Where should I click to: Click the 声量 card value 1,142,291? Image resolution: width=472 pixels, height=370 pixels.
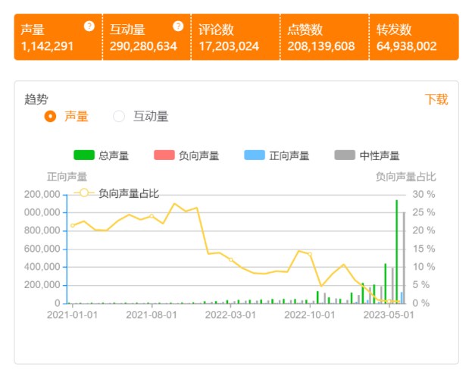click(47, 46)
